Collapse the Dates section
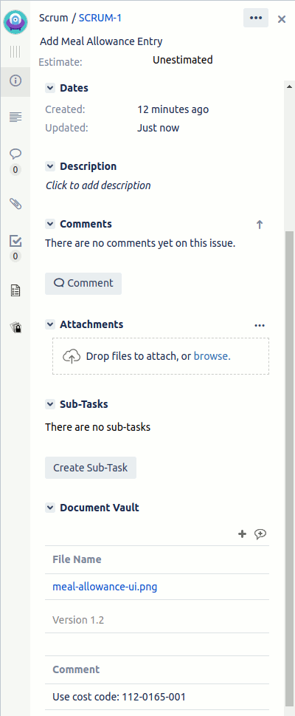The height and width of the screenshot is (716, 295). click(50, 88)
